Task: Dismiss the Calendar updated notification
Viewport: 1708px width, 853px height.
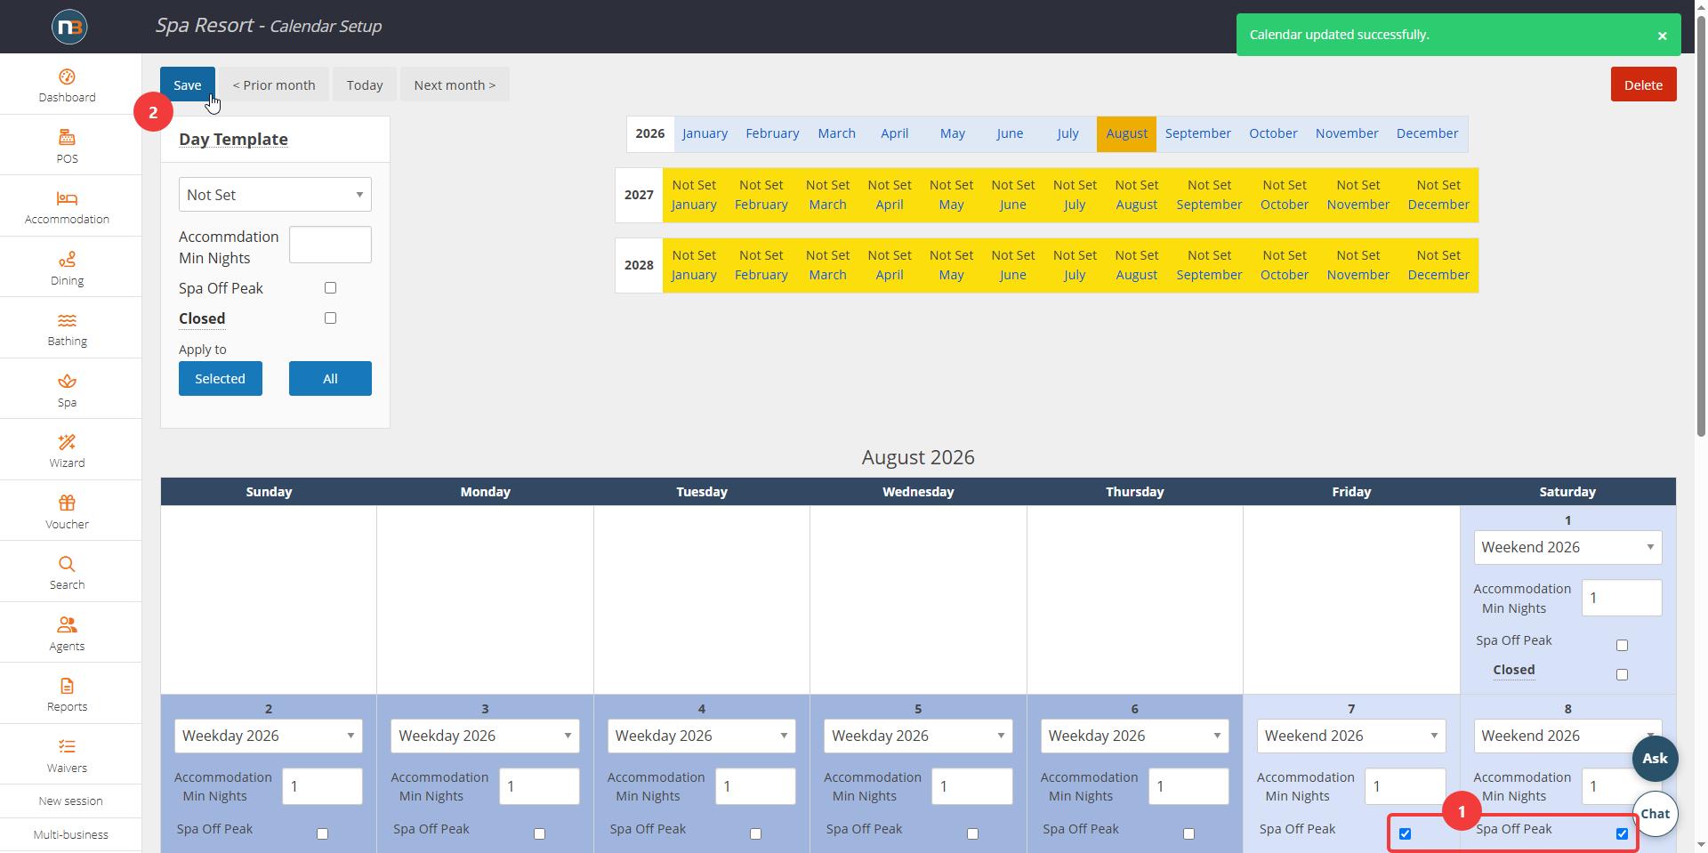Action: (1662, 36)
